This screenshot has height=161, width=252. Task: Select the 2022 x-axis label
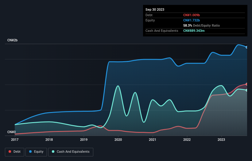(x=187, y=140)
